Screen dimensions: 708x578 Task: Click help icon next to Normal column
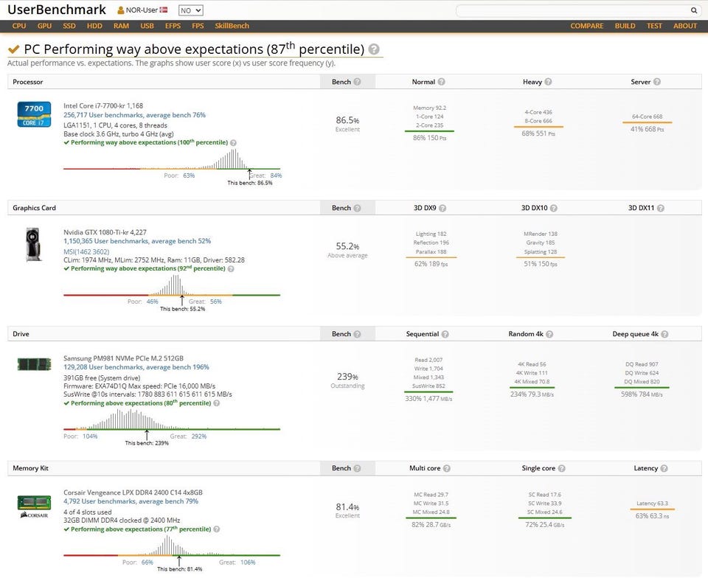point(441,82)
